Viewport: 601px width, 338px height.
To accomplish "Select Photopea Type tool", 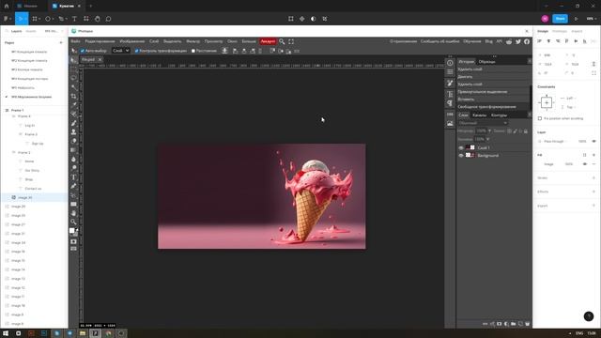I will pos(73,177).
